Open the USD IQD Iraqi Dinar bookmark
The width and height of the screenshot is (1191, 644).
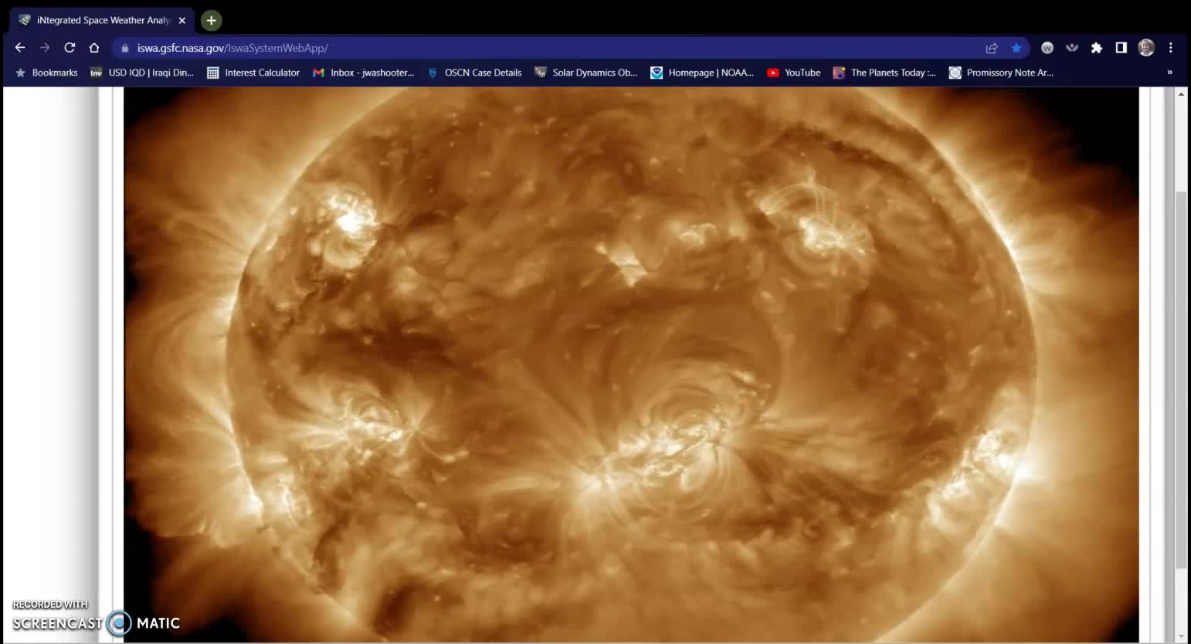point(142,73)
